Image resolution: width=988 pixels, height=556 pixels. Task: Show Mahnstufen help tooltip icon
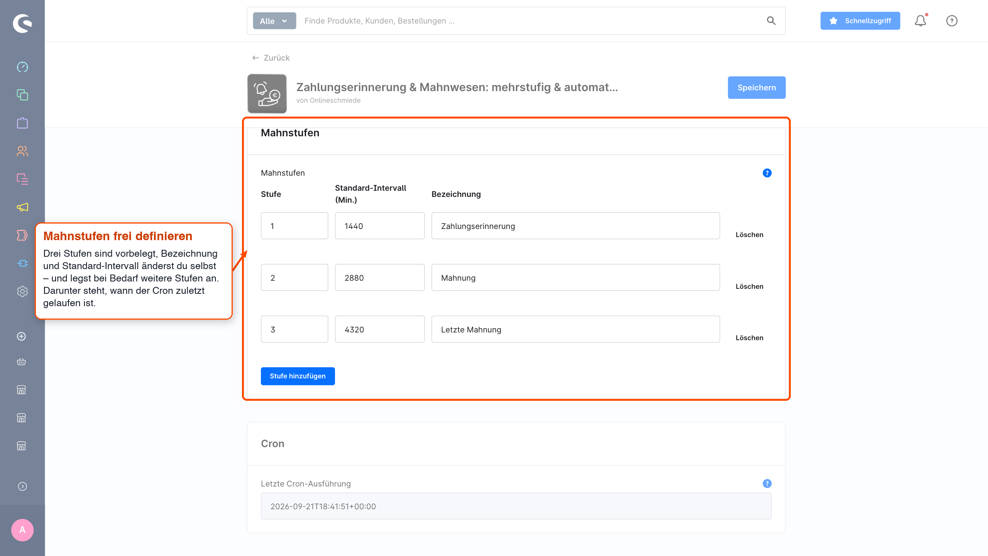(x=767, y=173)
